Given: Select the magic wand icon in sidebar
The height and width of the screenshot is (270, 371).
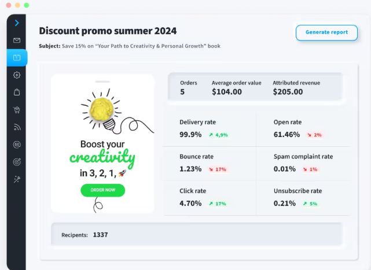Looking at the screenshot, I should [x=17, y=179].
